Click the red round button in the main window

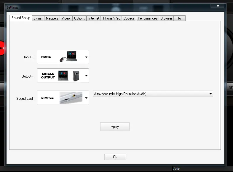(2, 48)
